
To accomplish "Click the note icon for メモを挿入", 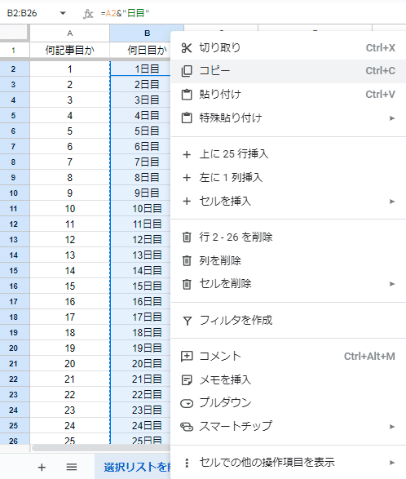I will coord(187,380).
